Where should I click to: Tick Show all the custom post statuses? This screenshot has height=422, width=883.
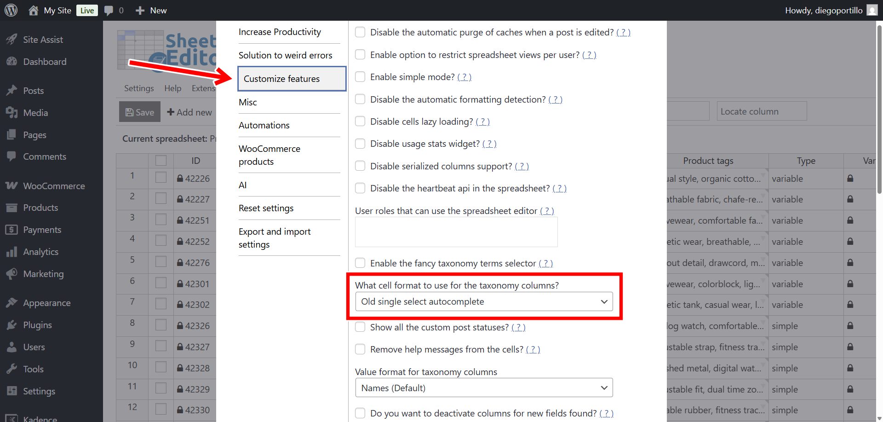point(360,327)
